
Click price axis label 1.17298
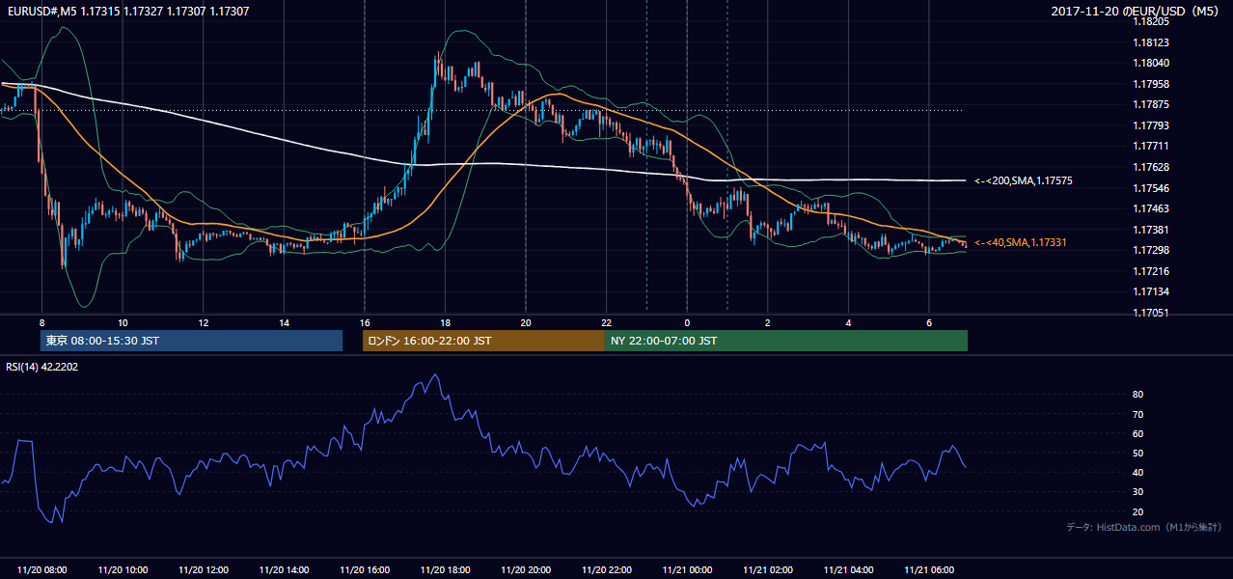(x=1150, y=250)
